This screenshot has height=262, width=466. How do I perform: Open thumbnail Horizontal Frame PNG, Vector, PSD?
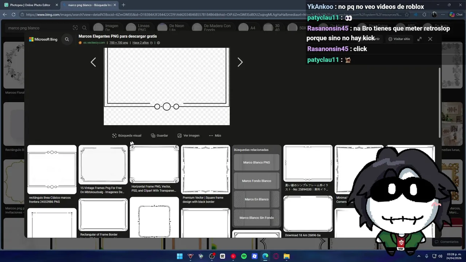pyautogui.click(x=154, y=164)
